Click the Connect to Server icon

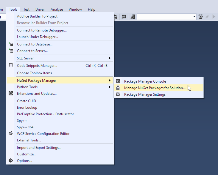[11, 51]
